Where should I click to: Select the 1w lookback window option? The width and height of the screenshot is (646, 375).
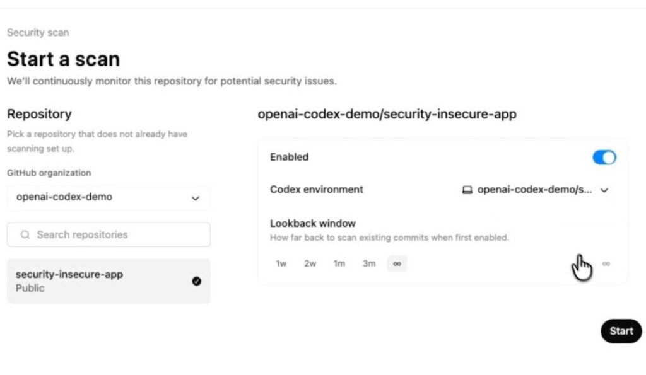(281, 263)
